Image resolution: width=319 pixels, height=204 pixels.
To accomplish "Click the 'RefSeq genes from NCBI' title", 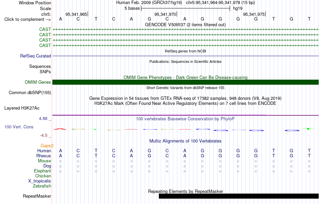I will click(x=186, y=51).
